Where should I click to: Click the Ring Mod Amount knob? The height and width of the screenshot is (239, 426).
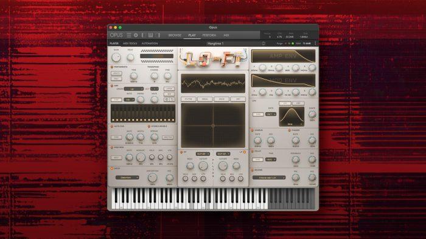(141, 157)
